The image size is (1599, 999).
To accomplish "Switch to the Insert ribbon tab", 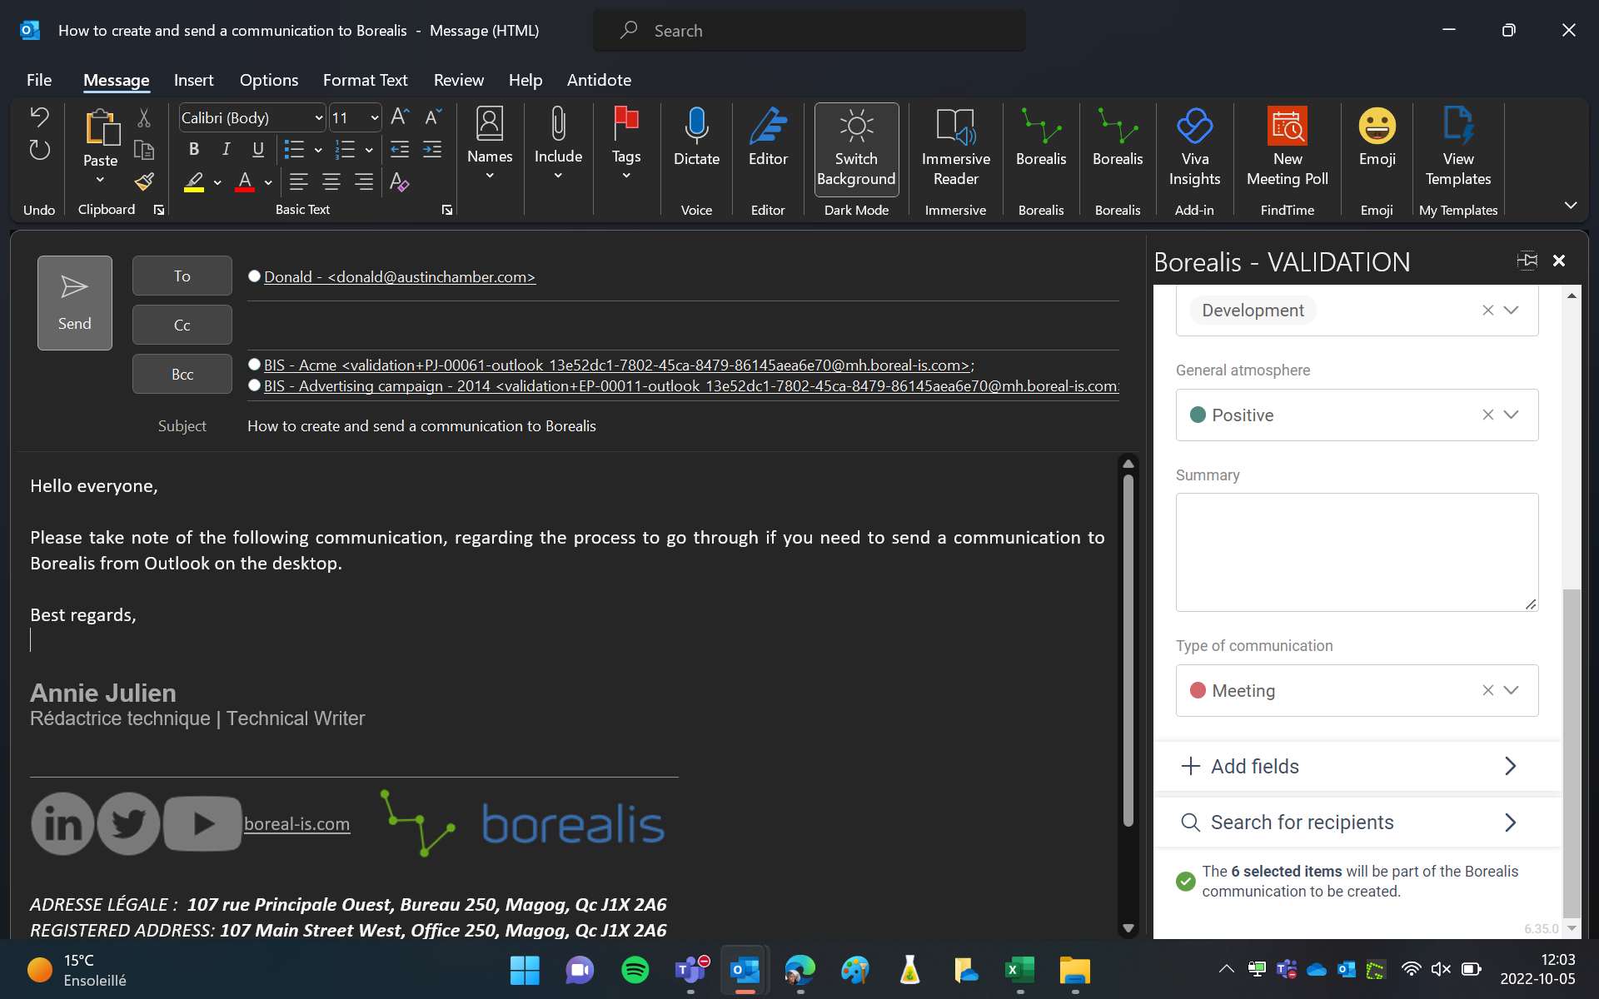I will pos(193,80).
